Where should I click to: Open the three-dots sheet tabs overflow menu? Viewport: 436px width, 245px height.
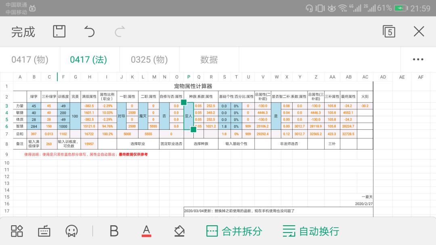point(418,59)
